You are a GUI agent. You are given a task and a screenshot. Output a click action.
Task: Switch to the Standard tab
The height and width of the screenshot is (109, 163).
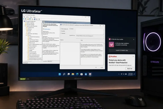point(50,61)
